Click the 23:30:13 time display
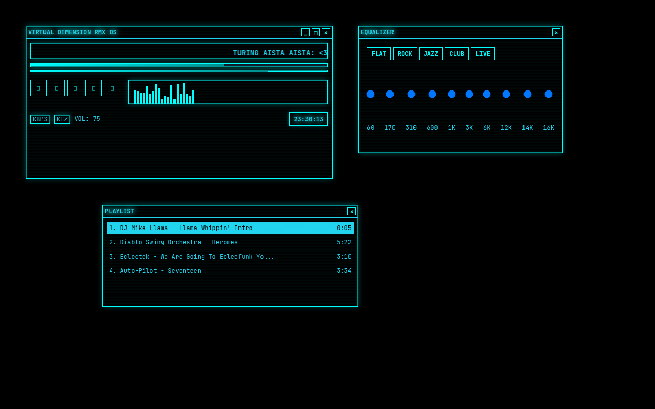 point(309,119)
